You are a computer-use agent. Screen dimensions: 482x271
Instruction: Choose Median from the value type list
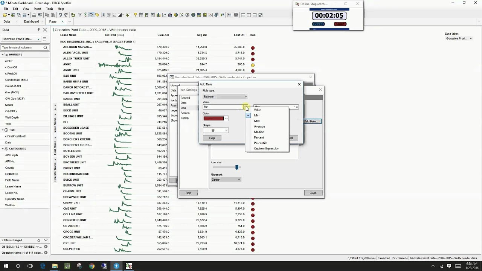[x=267, y=132]
